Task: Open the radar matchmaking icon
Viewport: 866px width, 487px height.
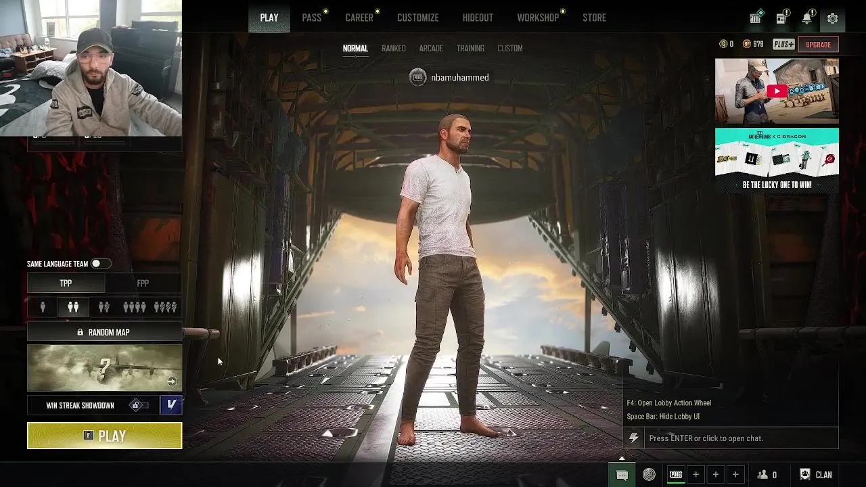Action: [x=649, y=475]
